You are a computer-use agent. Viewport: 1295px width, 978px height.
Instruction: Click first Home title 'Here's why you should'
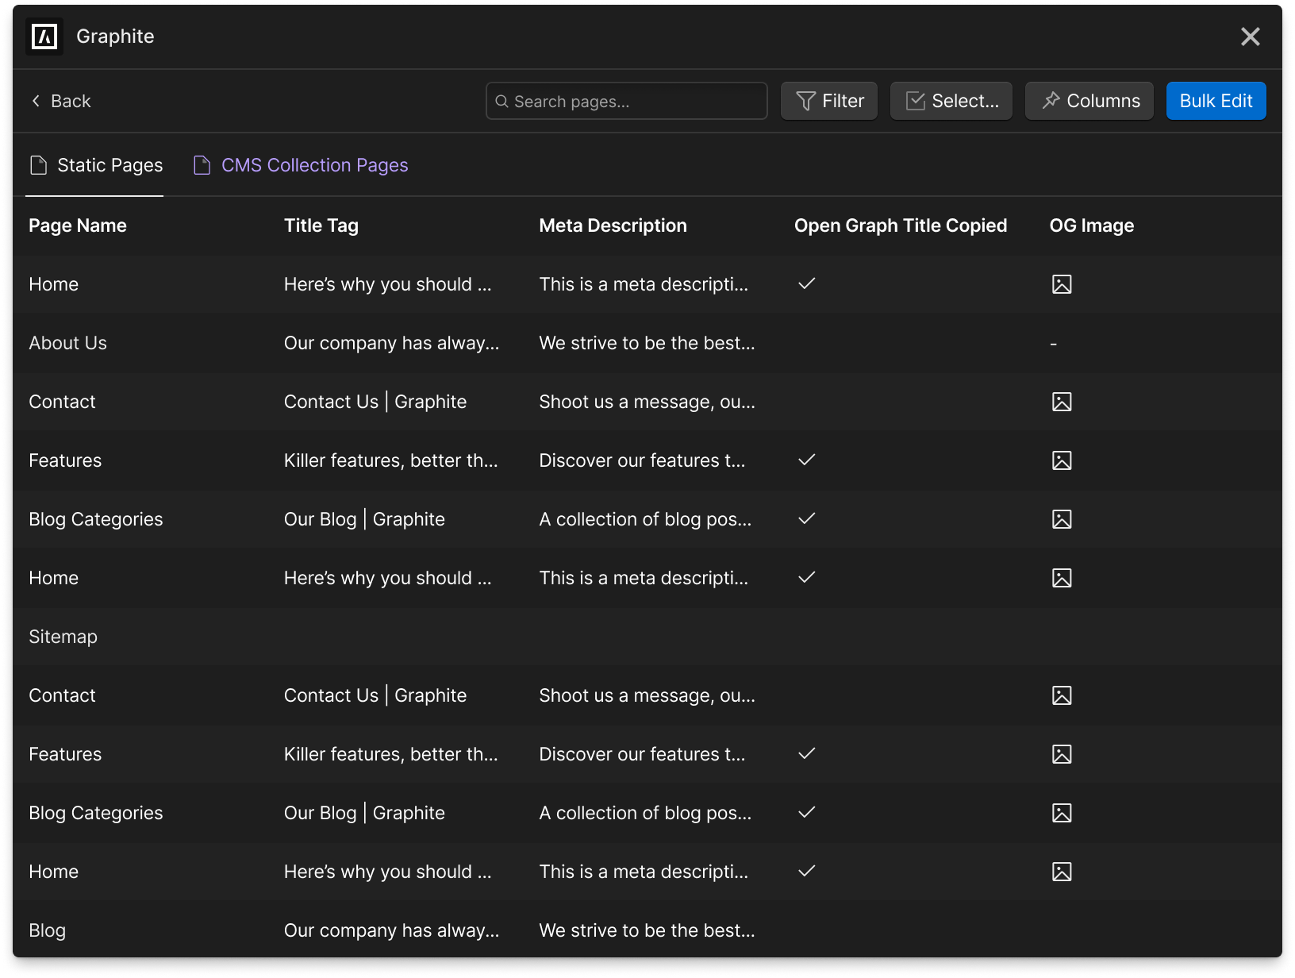tap(388, 284)
